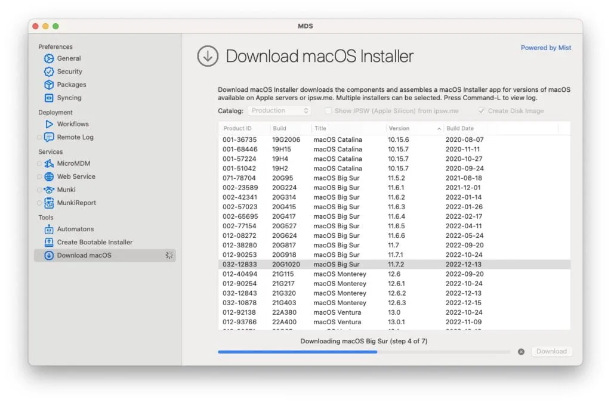611x403 pixels.
Task: Select Big Sur 11.7 row
Action: click(x=394, y=245)
